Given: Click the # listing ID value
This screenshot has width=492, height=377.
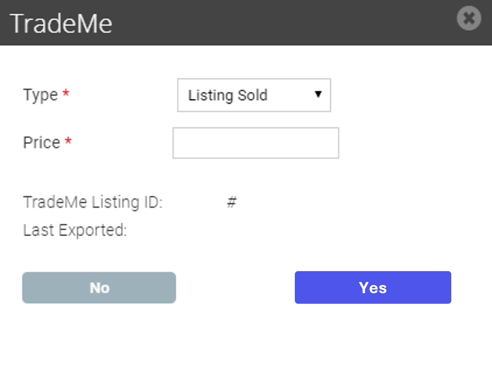Looking at the screenshot, I should [232, 202].
